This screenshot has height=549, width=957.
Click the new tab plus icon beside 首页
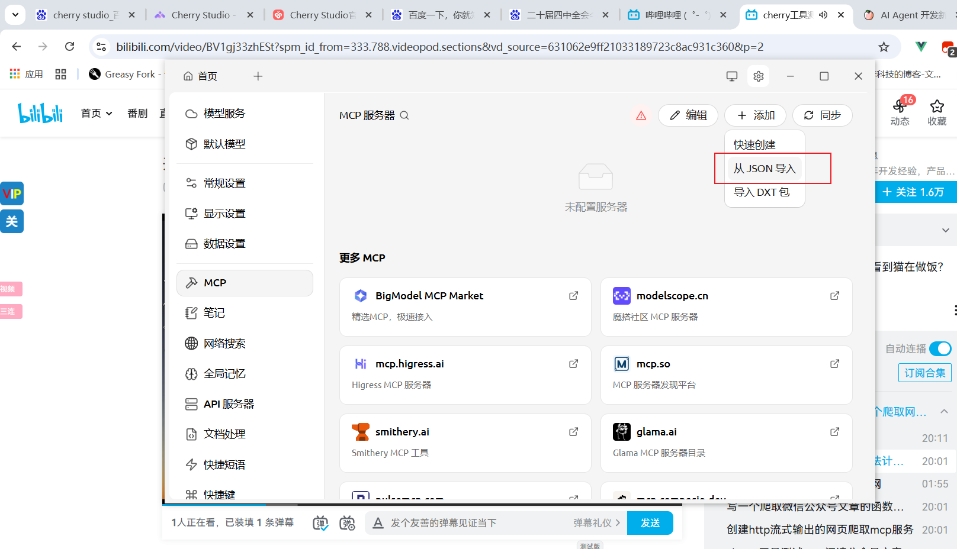pyautogui.click(x=258, y=76)
